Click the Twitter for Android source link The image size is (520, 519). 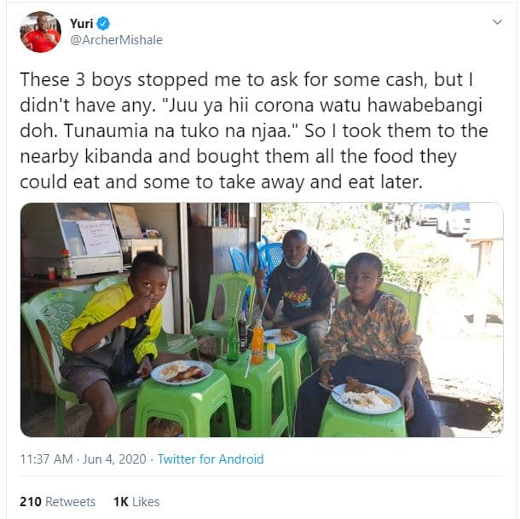pos(211,458)
